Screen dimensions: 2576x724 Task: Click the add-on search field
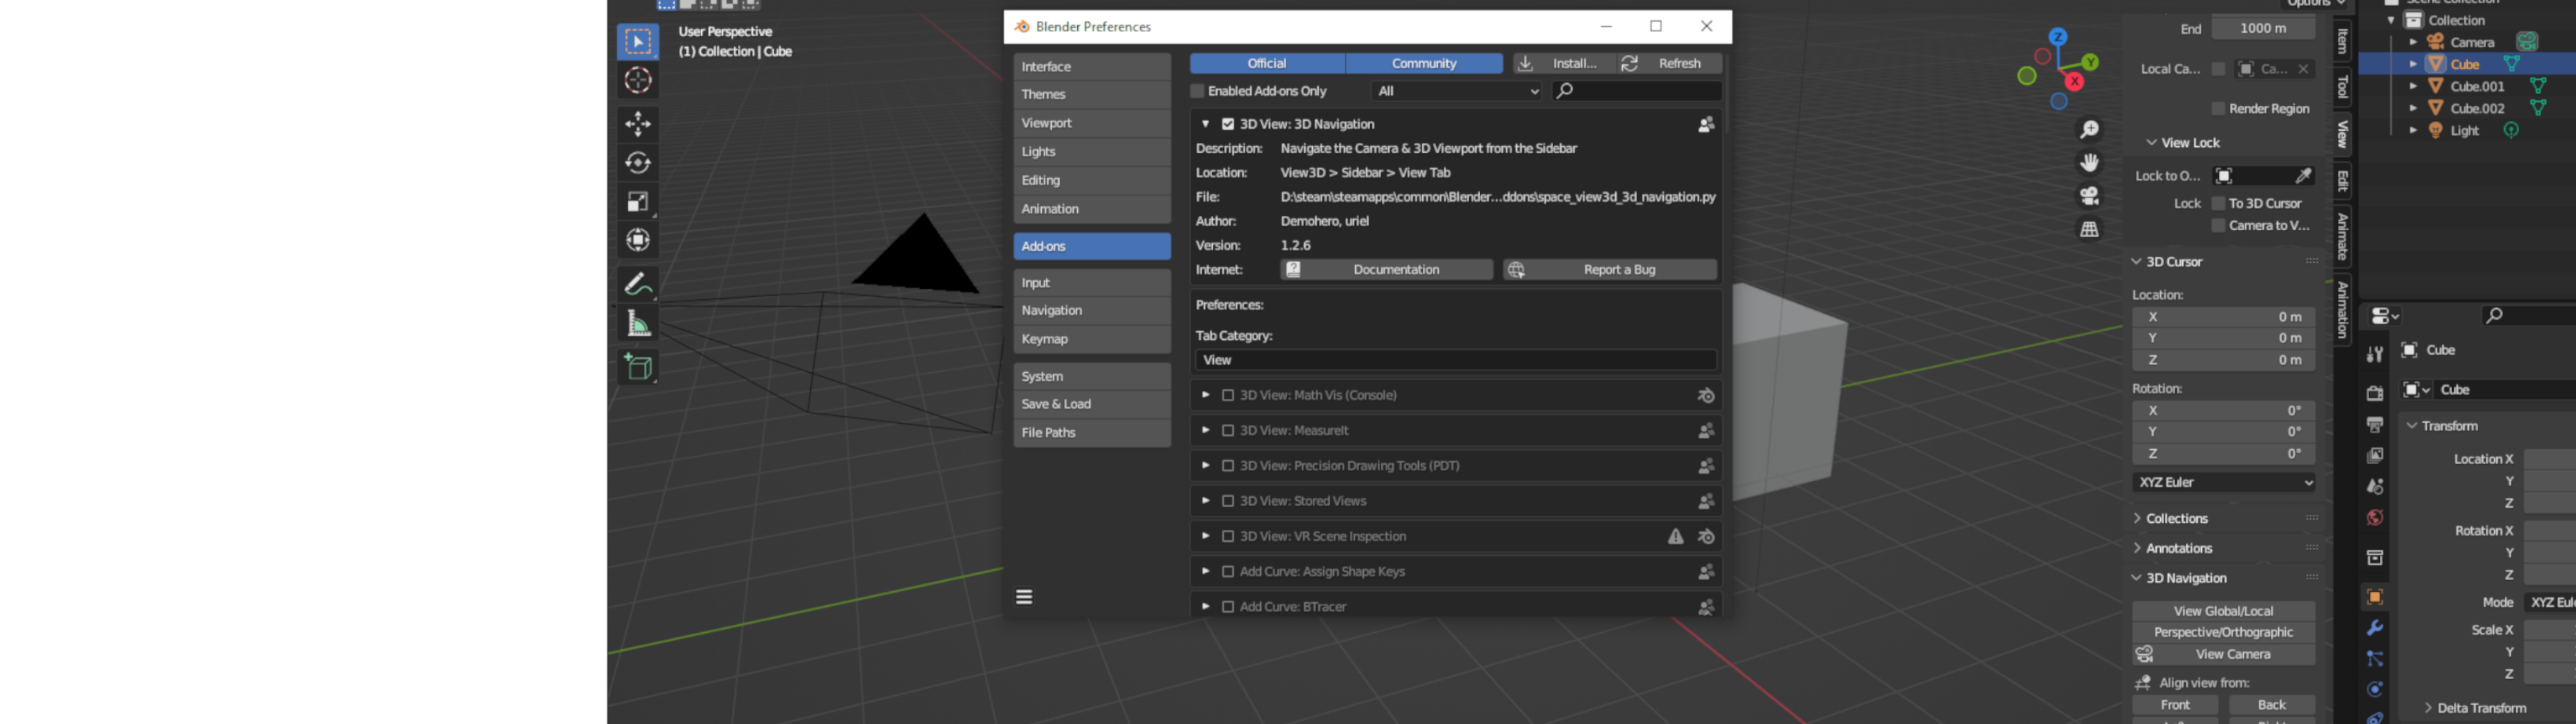(1640, 91)
